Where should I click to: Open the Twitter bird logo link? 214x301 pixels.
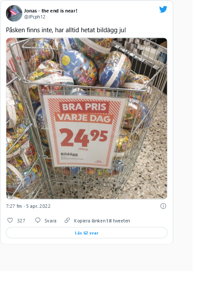point(163,9)
